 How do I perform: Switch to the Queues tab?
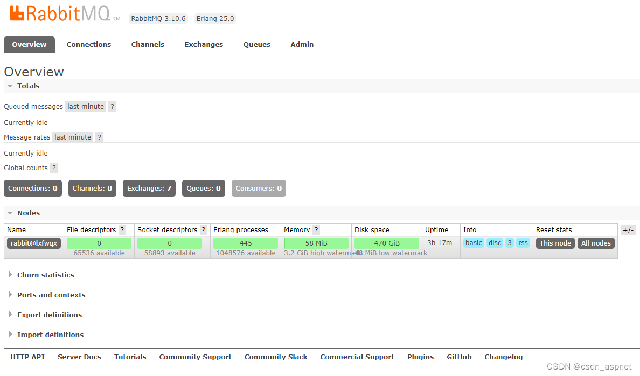256,45
